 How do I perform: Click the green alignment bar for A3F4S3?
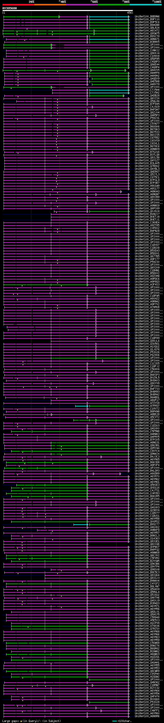(45, 285)
